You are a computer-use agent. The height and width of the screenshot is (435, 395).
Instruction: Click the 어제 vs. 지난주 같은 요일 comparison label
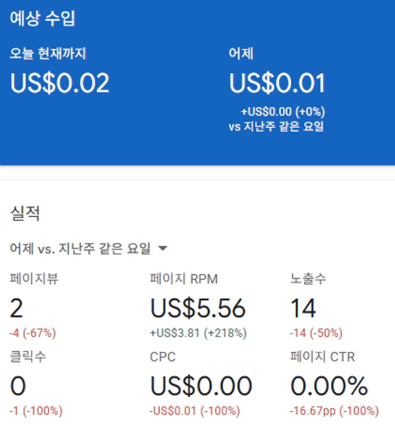pos(80,248)
